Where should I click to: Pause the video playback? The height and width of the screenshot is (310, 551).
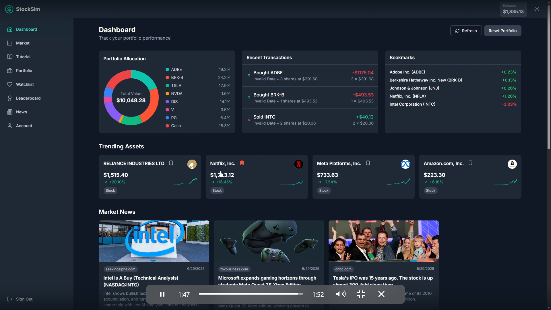click(x=162, y=294)
